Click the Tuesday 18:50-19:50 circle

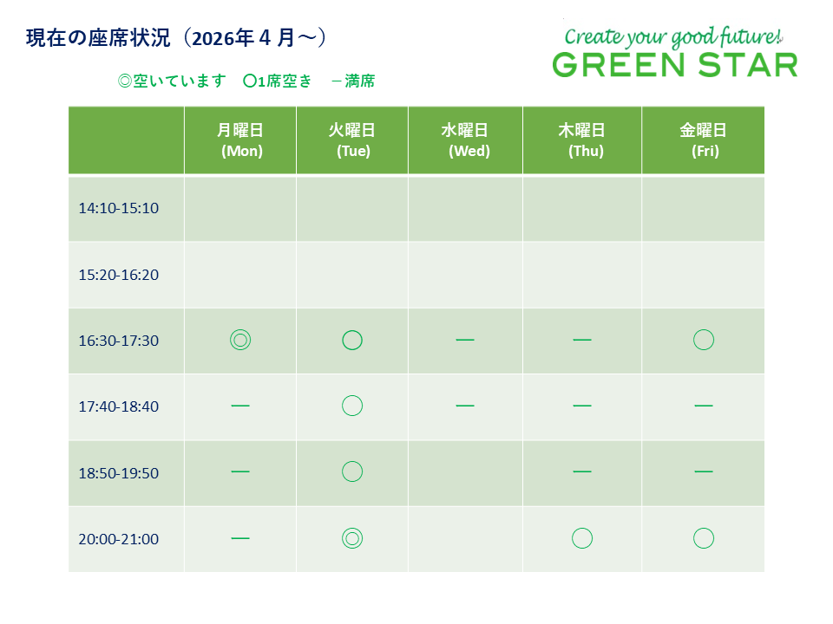tap(351, 471)
